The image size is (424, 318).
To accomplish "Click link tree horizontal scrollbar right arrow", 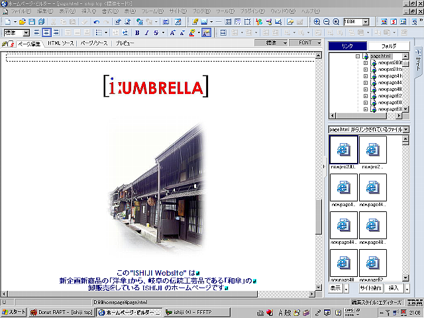I will (399, 116).
